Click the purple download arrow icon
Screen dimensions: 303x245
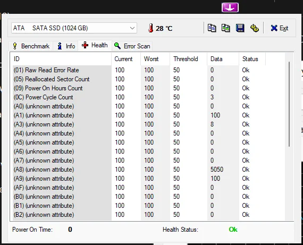pos(230,7)
